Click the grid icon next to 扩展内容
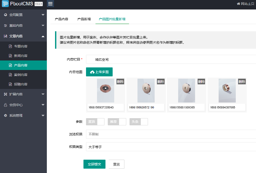Image resolution: width=256 pixels, height=173 pixels. pos(5,94)
